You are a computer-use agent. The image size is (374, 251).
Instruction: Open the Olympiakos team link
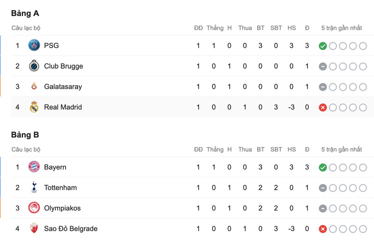pyautogui.click(x=62, y=208)
